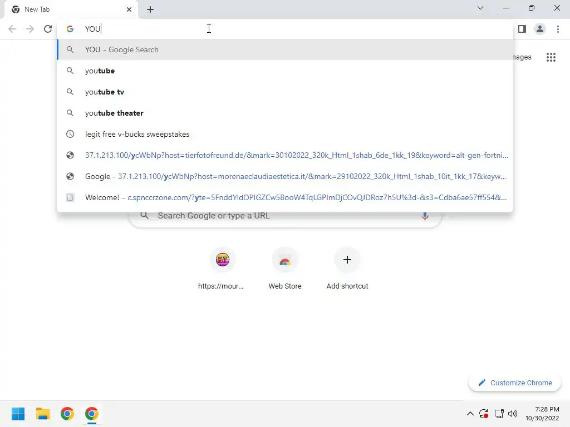
Task: Click the clock icon beside v-bucks entry
Action: coord(70,135)
